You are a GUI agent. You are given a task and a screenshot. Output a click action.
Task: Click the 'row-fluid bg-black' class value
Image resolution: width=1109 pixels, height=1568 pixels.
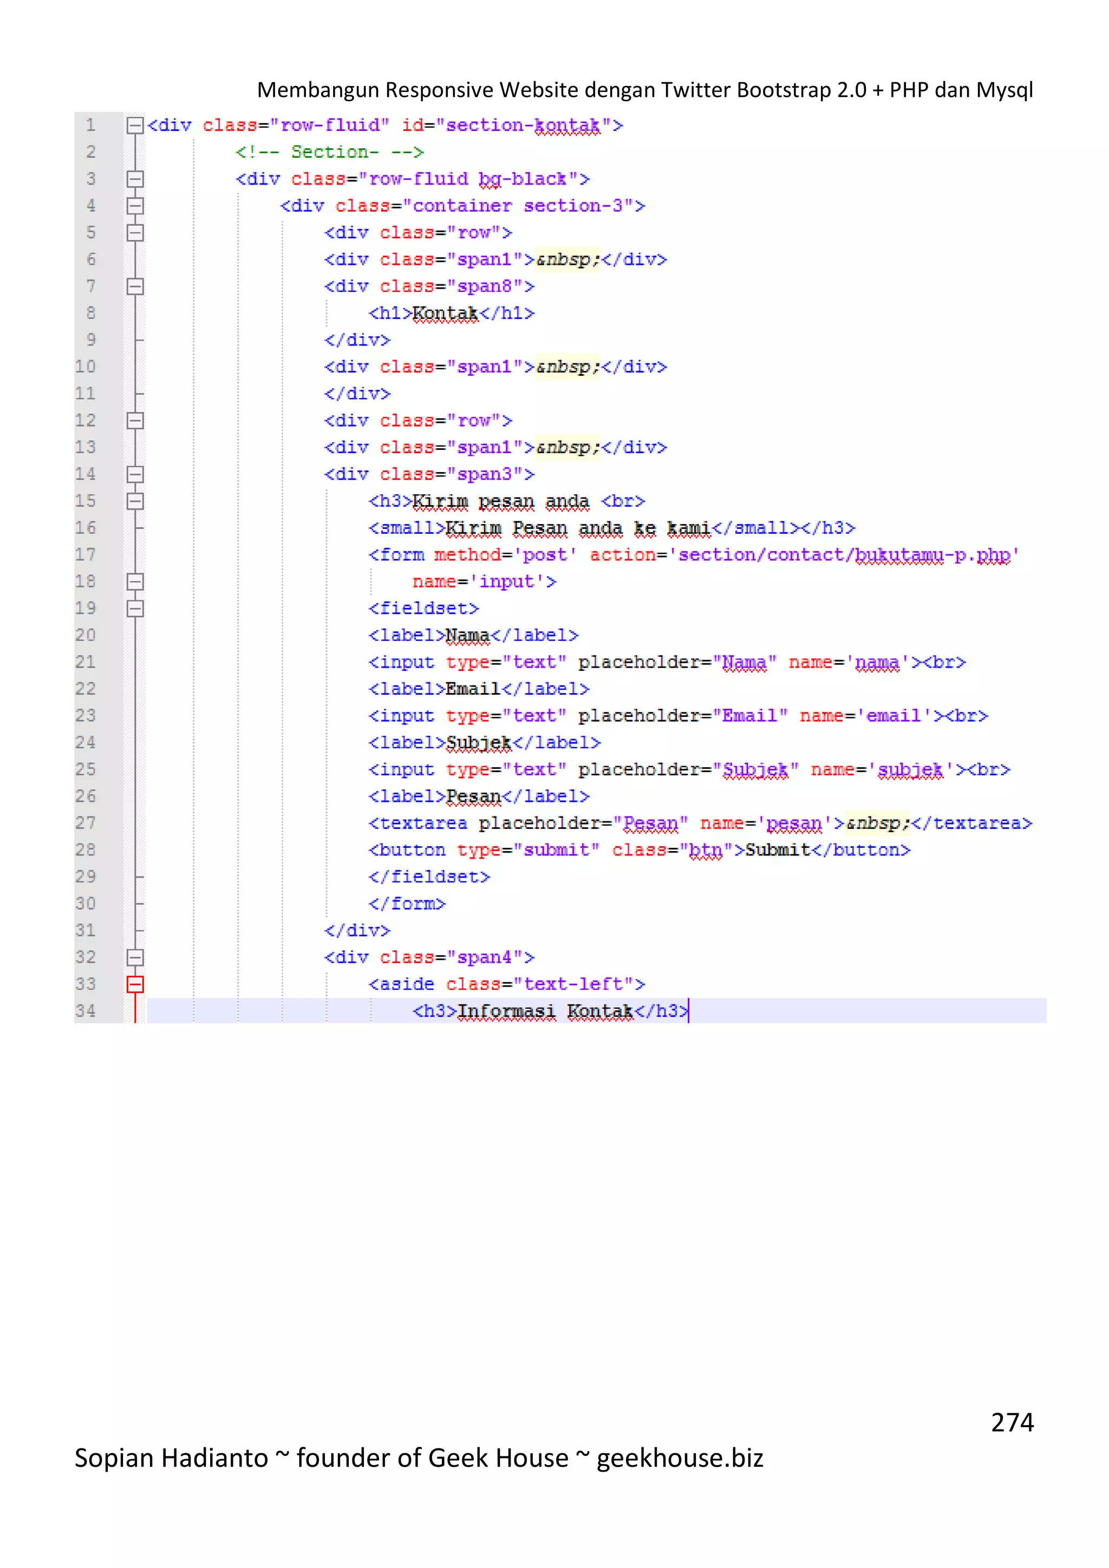click(x=468, y=179)
